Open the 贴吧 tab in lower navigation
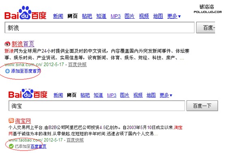The height and width of the screenshot is (153, 226). (x=85, y=95)
